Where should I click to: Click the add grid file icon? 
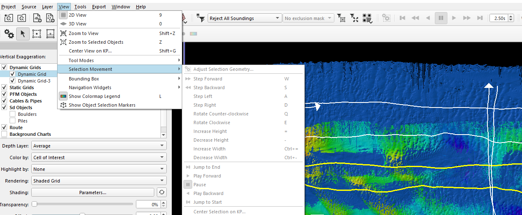pos(37,18)
